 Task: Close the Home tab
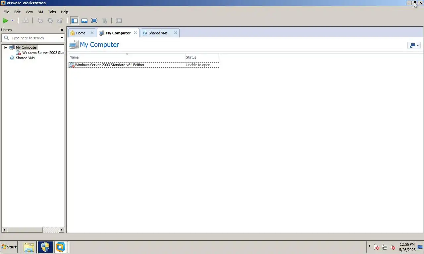pos(92,33)
